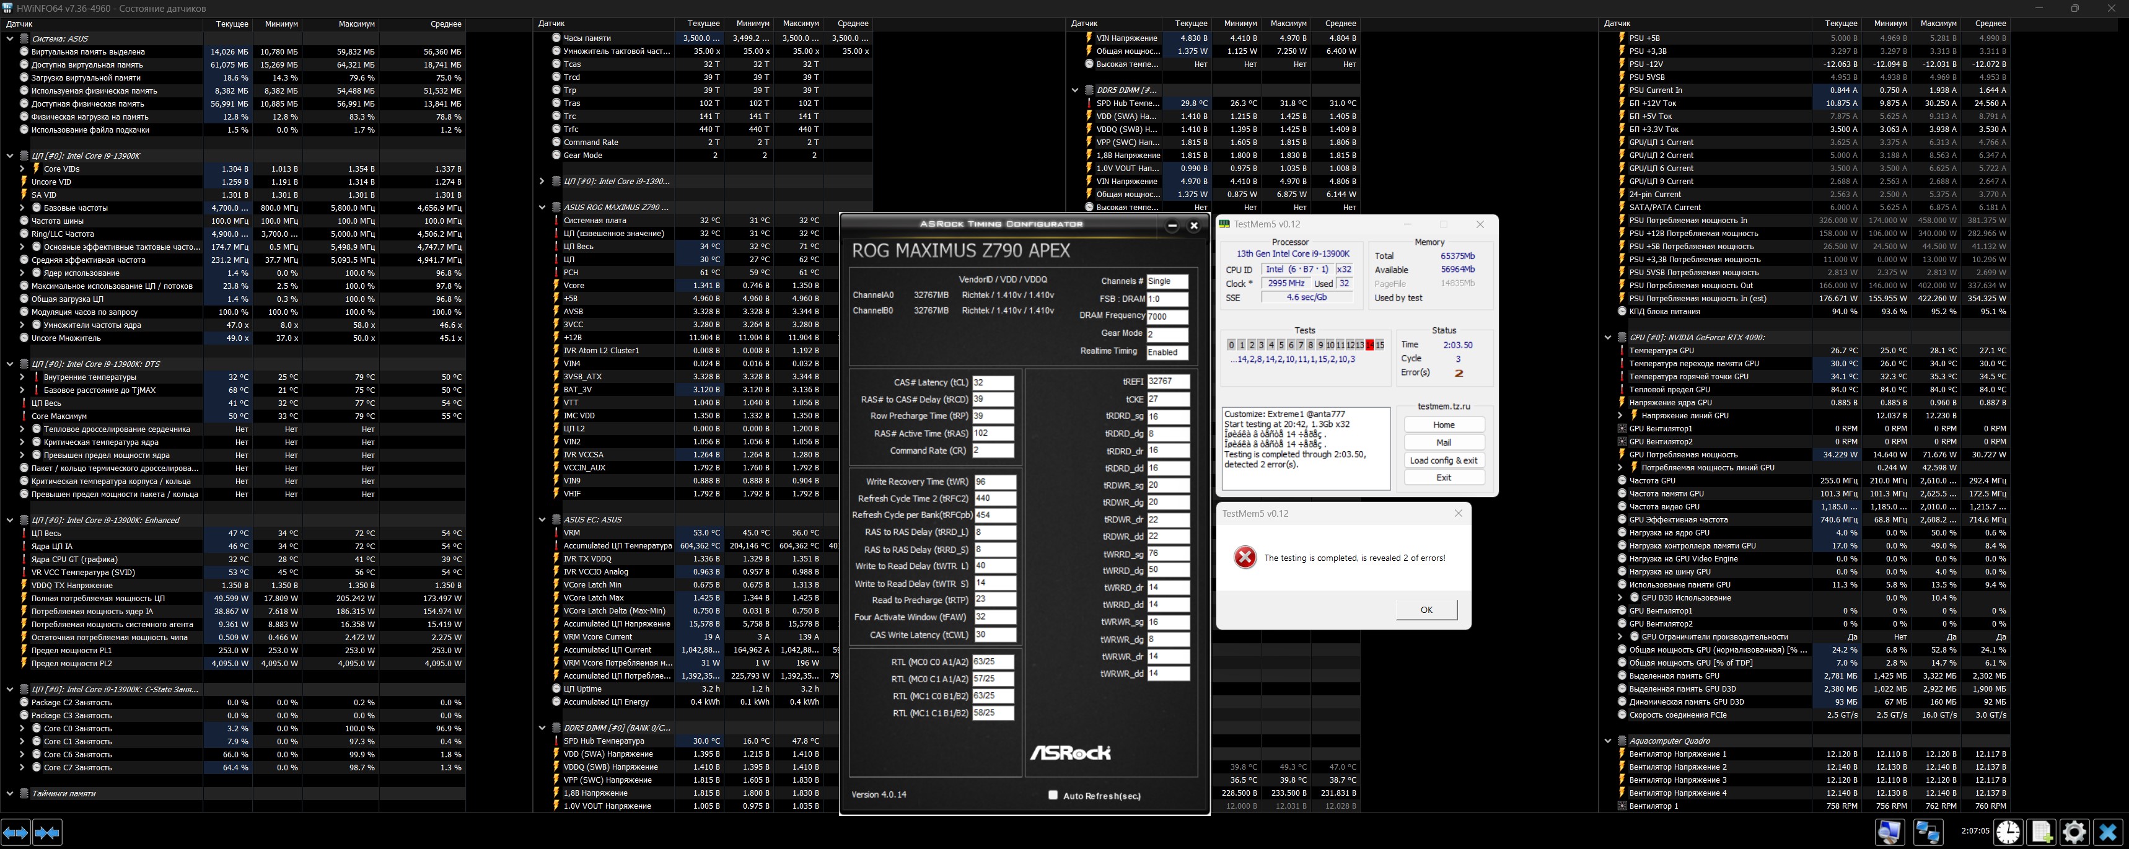Click the networked computers remote icon
Screen dimensions: 2129x849
point(1928,832)
